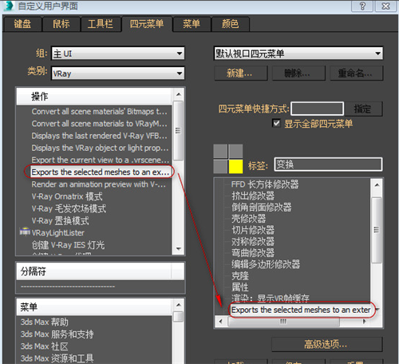
Task: Select '属性' quad menu item
Action: point(240,287)
